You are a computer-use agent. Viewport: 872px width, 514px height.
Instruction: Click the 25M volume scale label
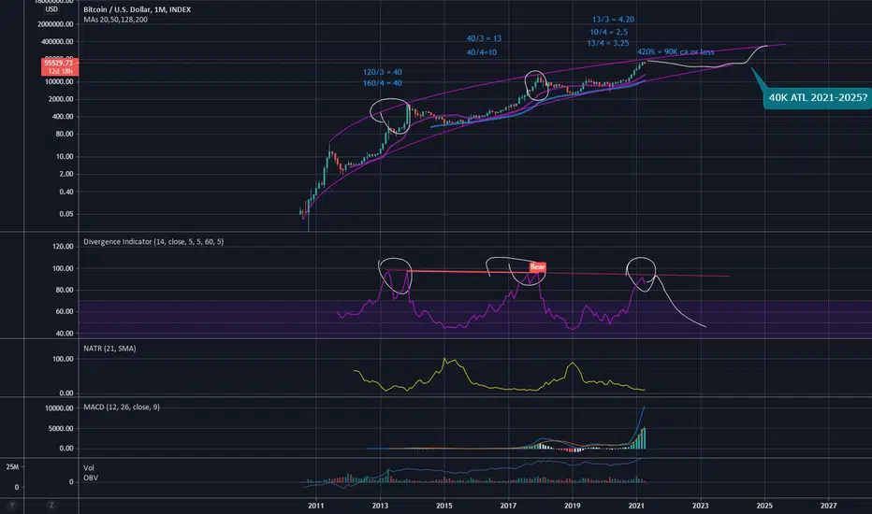12,466
